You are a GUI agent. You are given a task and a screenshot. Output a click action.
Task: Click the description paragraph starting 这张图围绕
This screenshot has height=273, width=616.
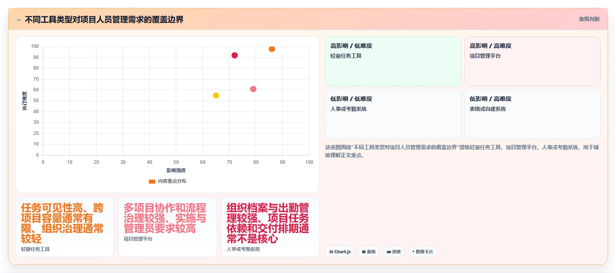pyautogui.click(x=462, y=151)
